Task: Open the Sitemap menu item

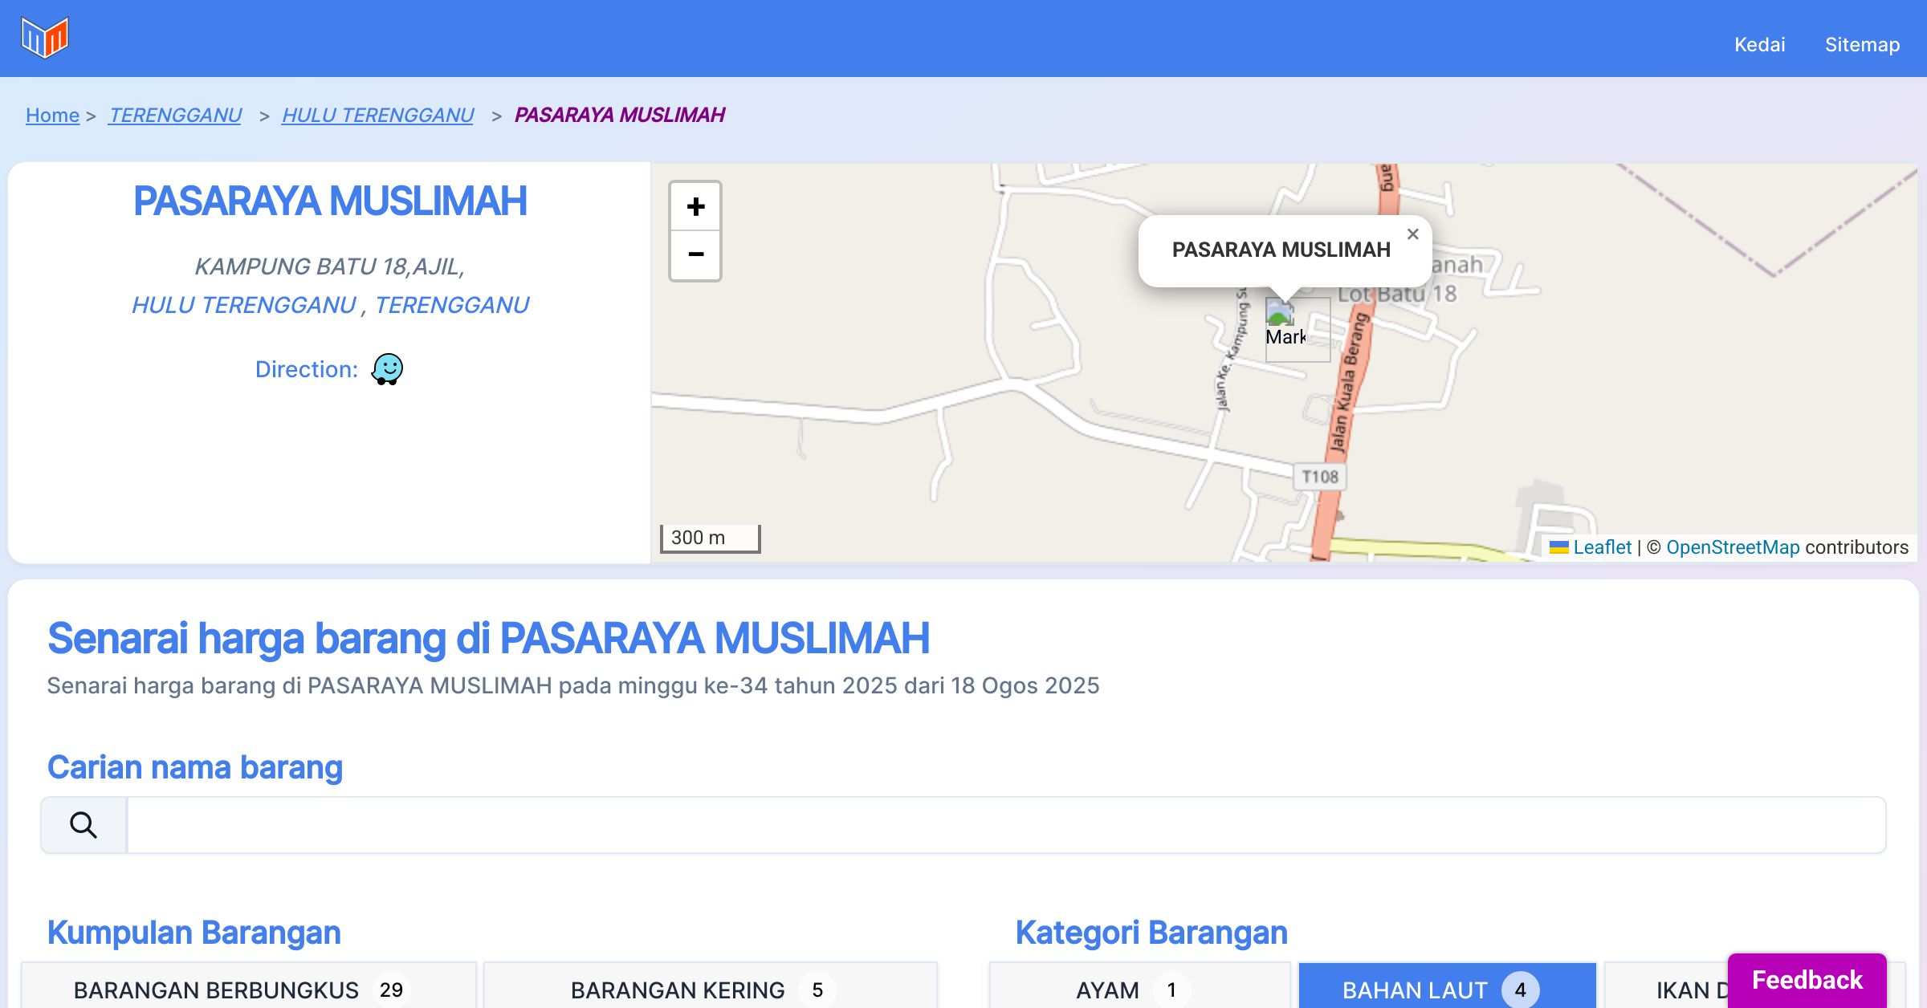Action: pyautogui.click(x=1862, y=44)
